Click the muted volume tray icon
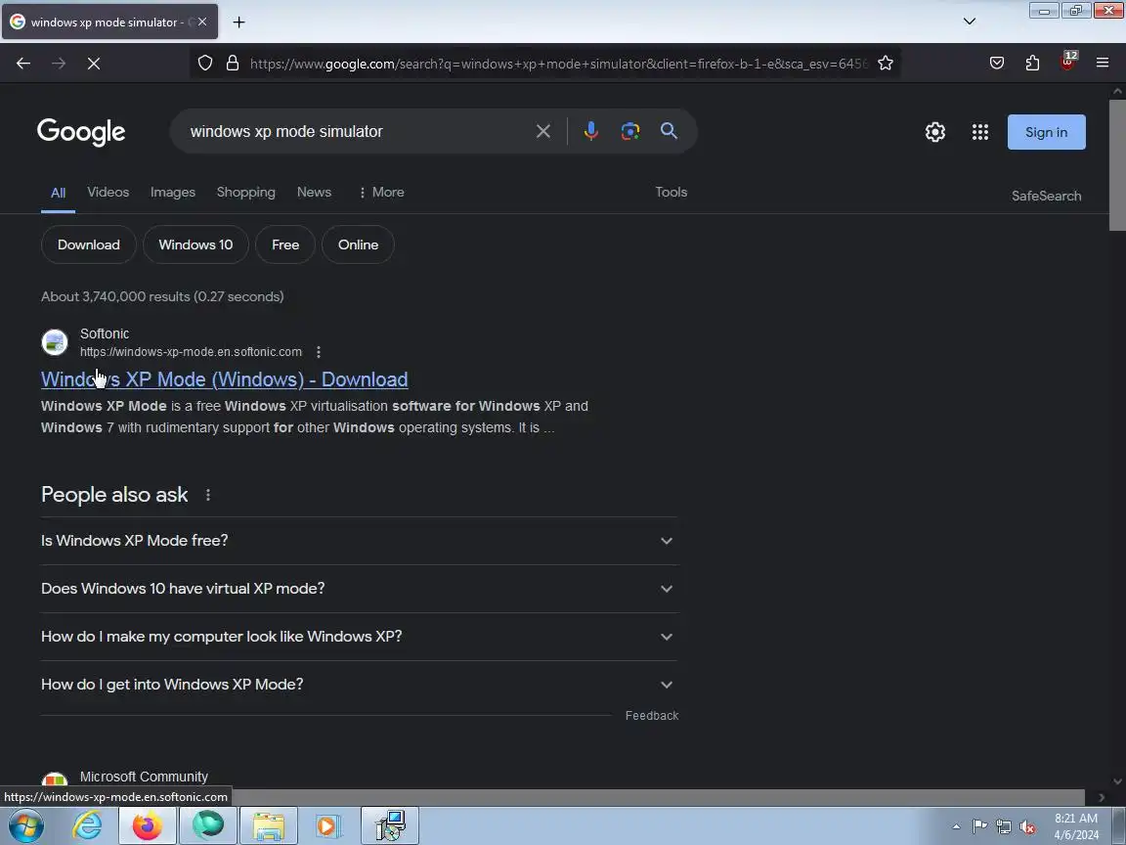Viewport: 1126px width, 845px height. [1027, 827]
